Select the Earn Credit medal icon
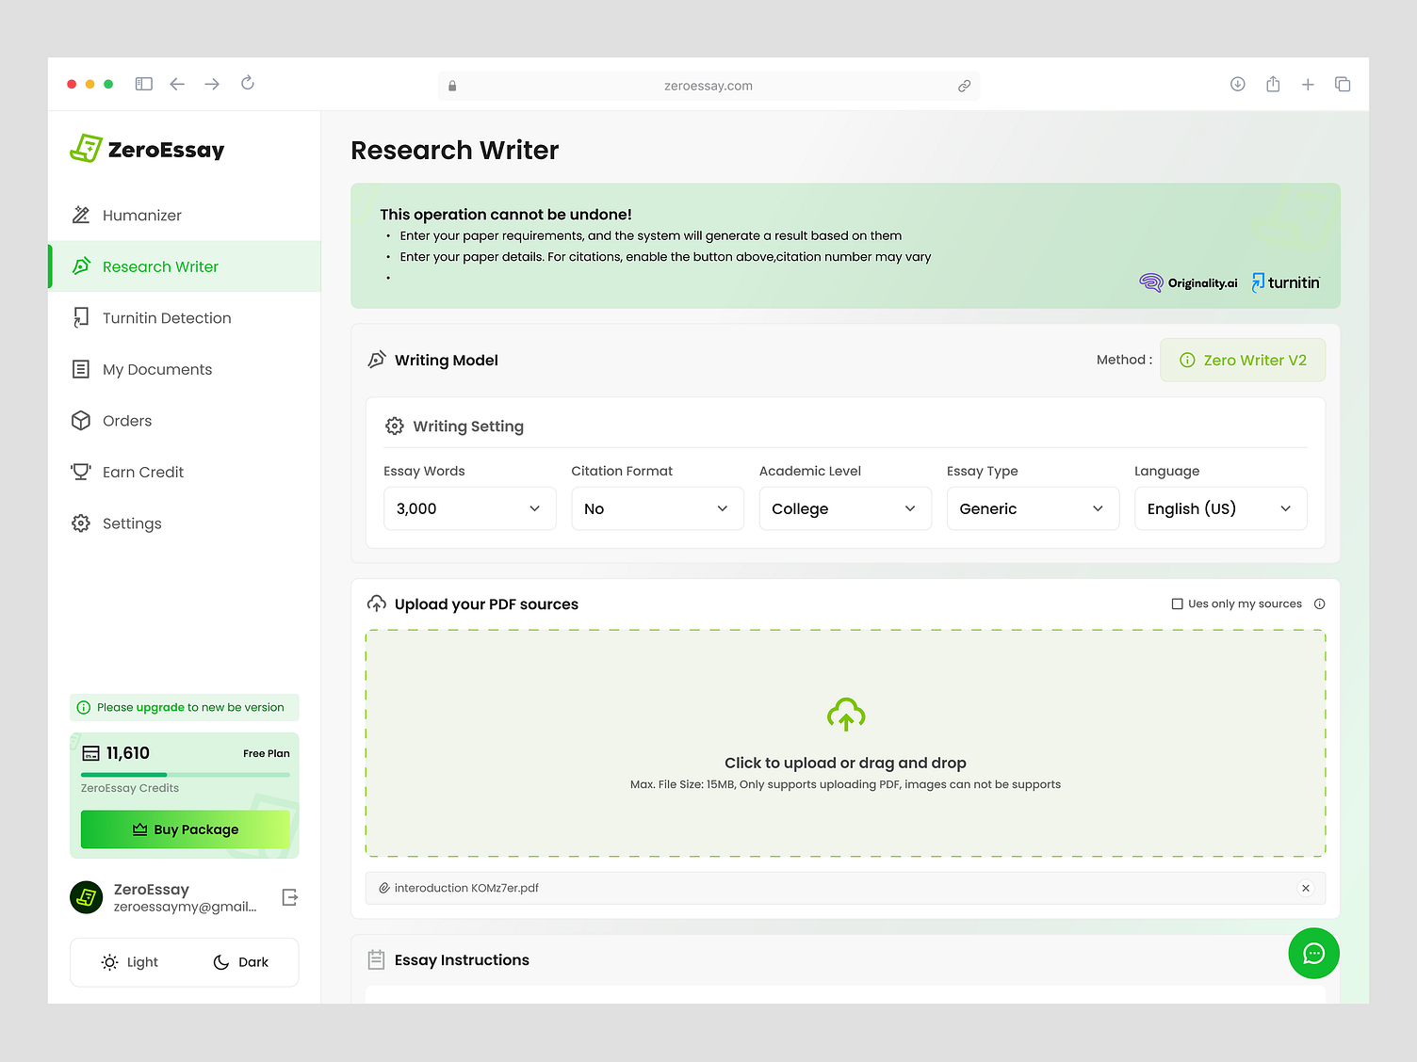The height and width of the screenshot is (1062, 1417). click(x=82, y=472)
